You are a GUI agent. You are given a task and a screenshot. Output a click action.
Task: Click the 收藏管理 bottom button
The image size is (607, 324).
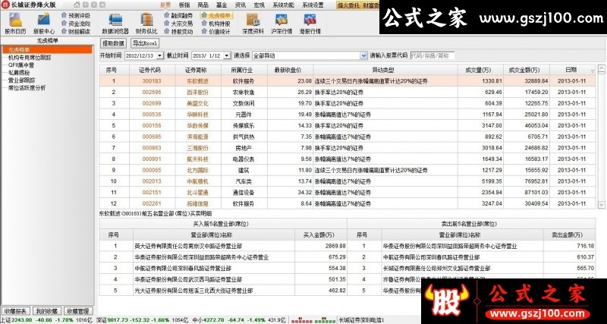tap(78, 311)
